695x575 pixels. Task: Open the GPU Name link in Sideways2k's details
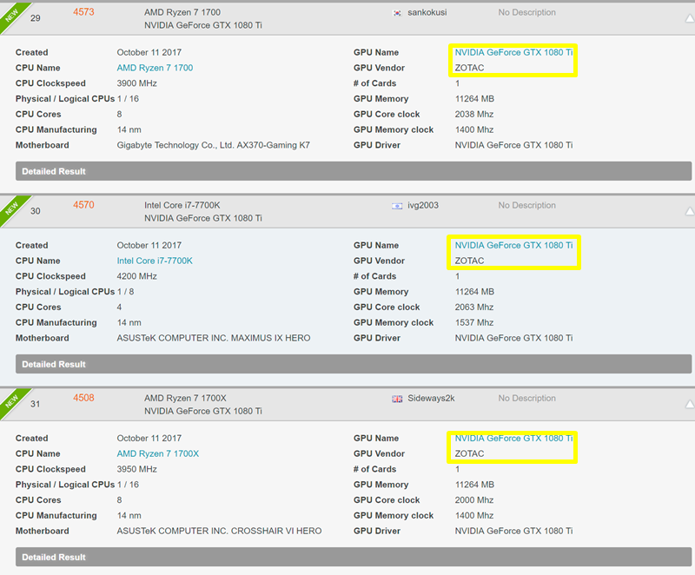(513, 438)
